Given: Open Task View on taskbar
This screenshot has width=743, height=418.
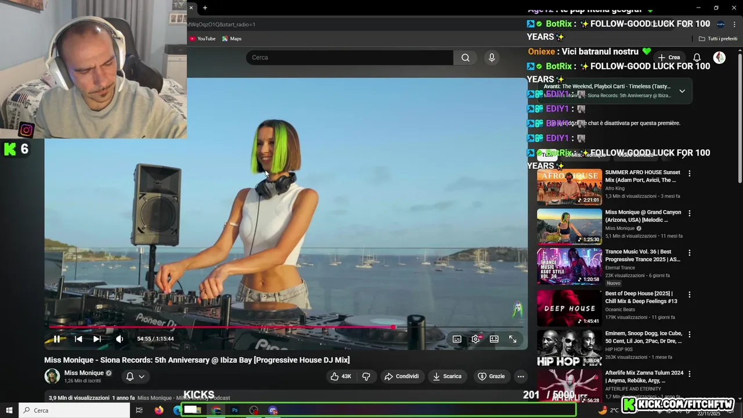Looking at the screenshot, I should pyautogui.click(x=139, y=410).
